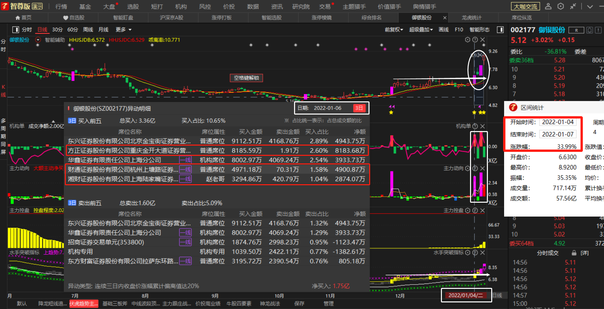Screen dimensions: 604x309
Task: Select the 60分 period
Action: [x=73, y=30]
